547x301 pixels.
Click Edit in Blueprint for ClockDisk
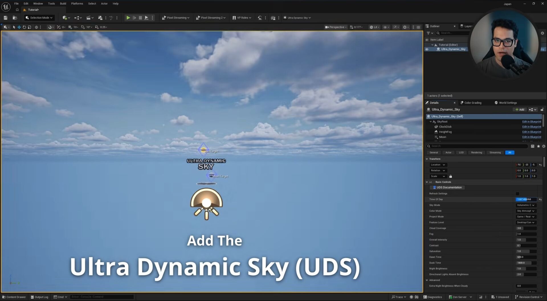pos(531,127)
